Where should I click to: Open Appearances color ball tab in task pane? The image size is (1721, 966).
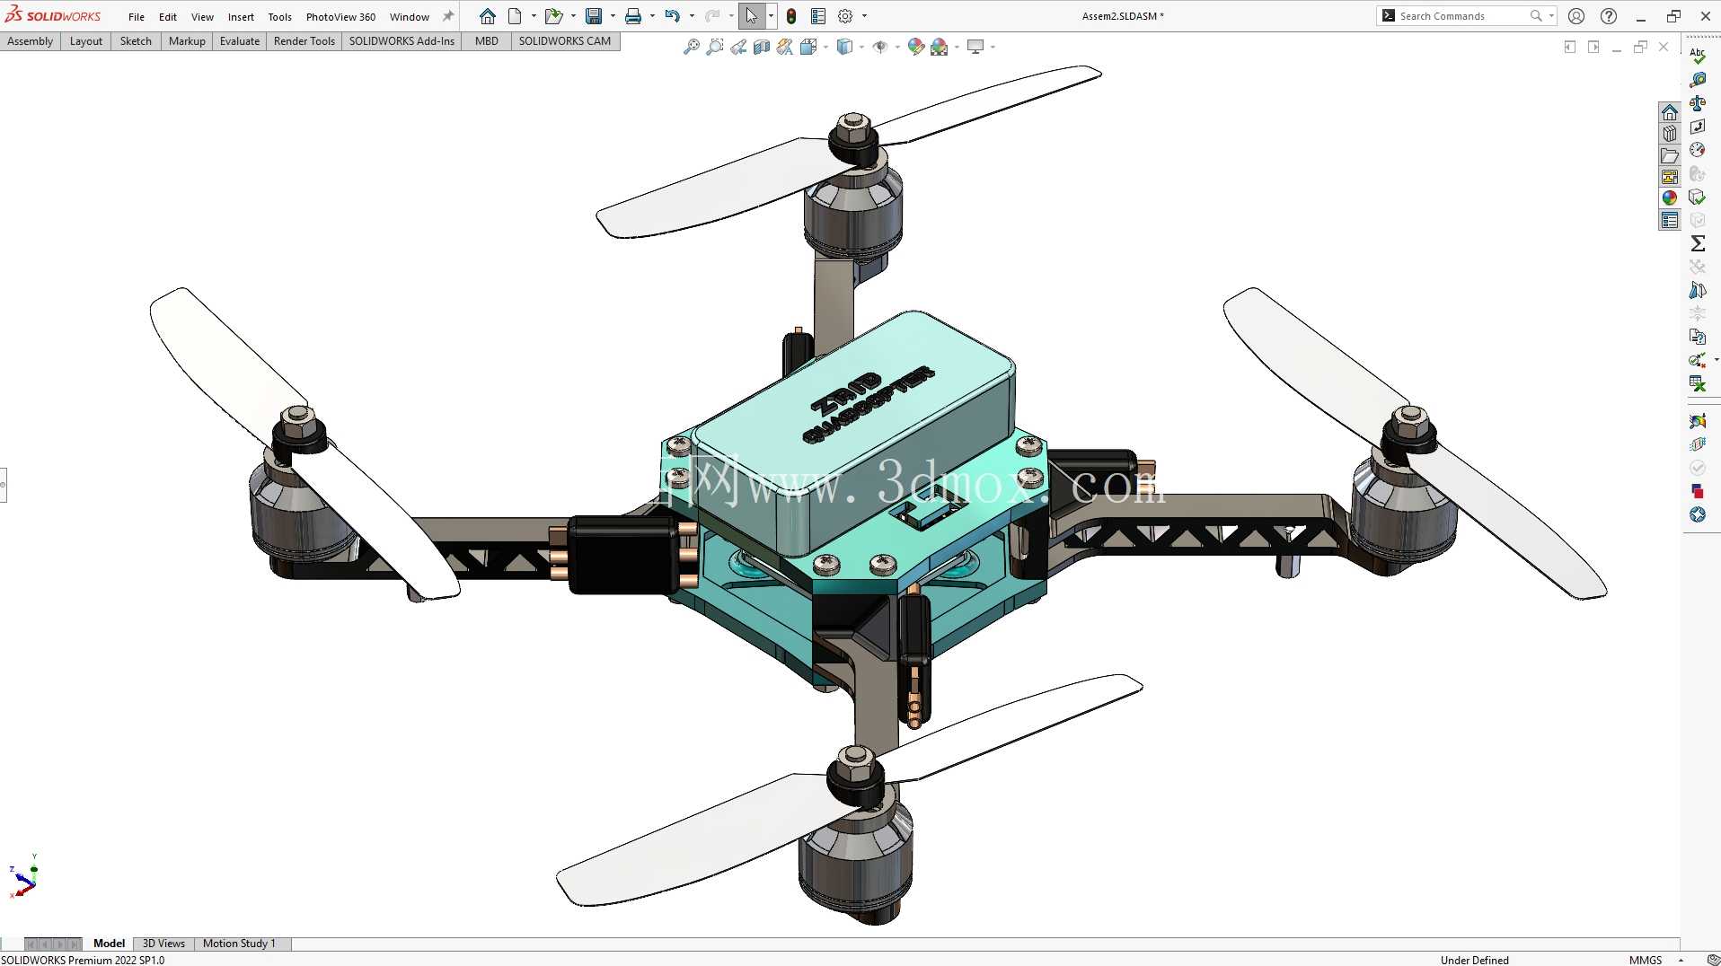pyautogui.click(x=1670, y=198)
